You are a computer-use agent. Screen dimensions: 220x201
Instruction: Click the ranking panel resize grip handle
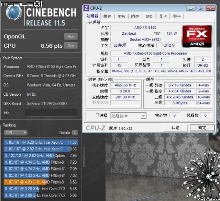tap(84, 157)
